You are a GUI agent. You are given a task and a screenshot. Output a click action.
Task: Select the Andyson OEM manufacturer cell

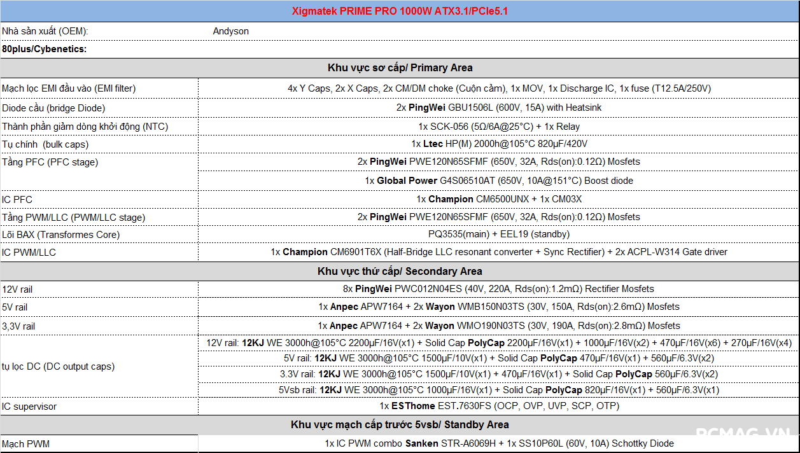tap(231, 31)
